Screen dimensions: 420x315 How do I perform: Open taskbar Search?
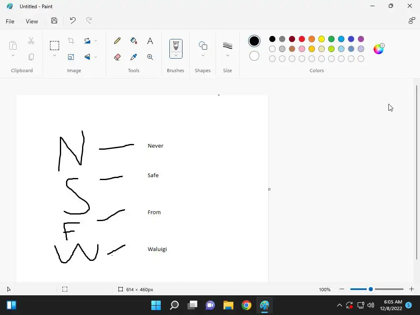174,305
